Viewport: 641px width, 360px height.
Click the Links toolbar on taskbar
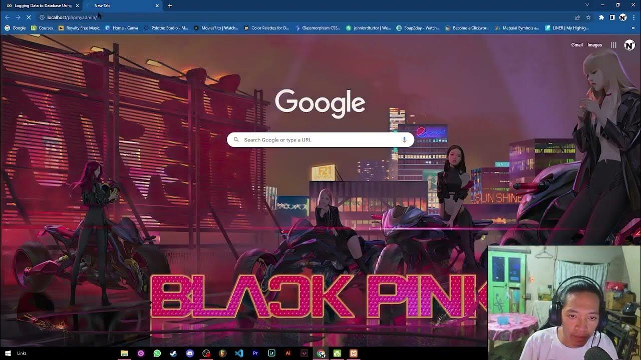[22, 353]
